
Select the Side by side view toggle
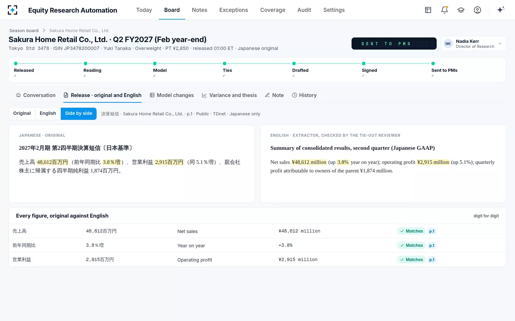pyautogui.click(x=79, y=113)
